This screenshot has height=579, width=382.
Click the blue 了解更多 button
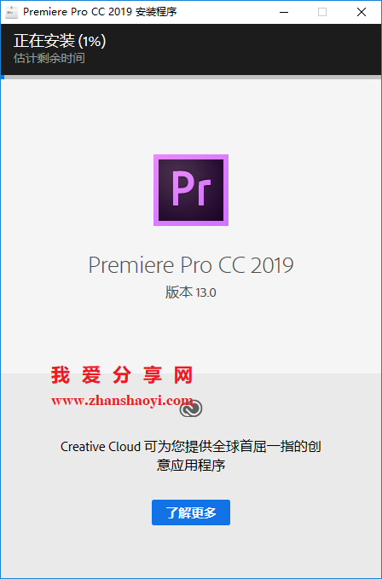191,512
